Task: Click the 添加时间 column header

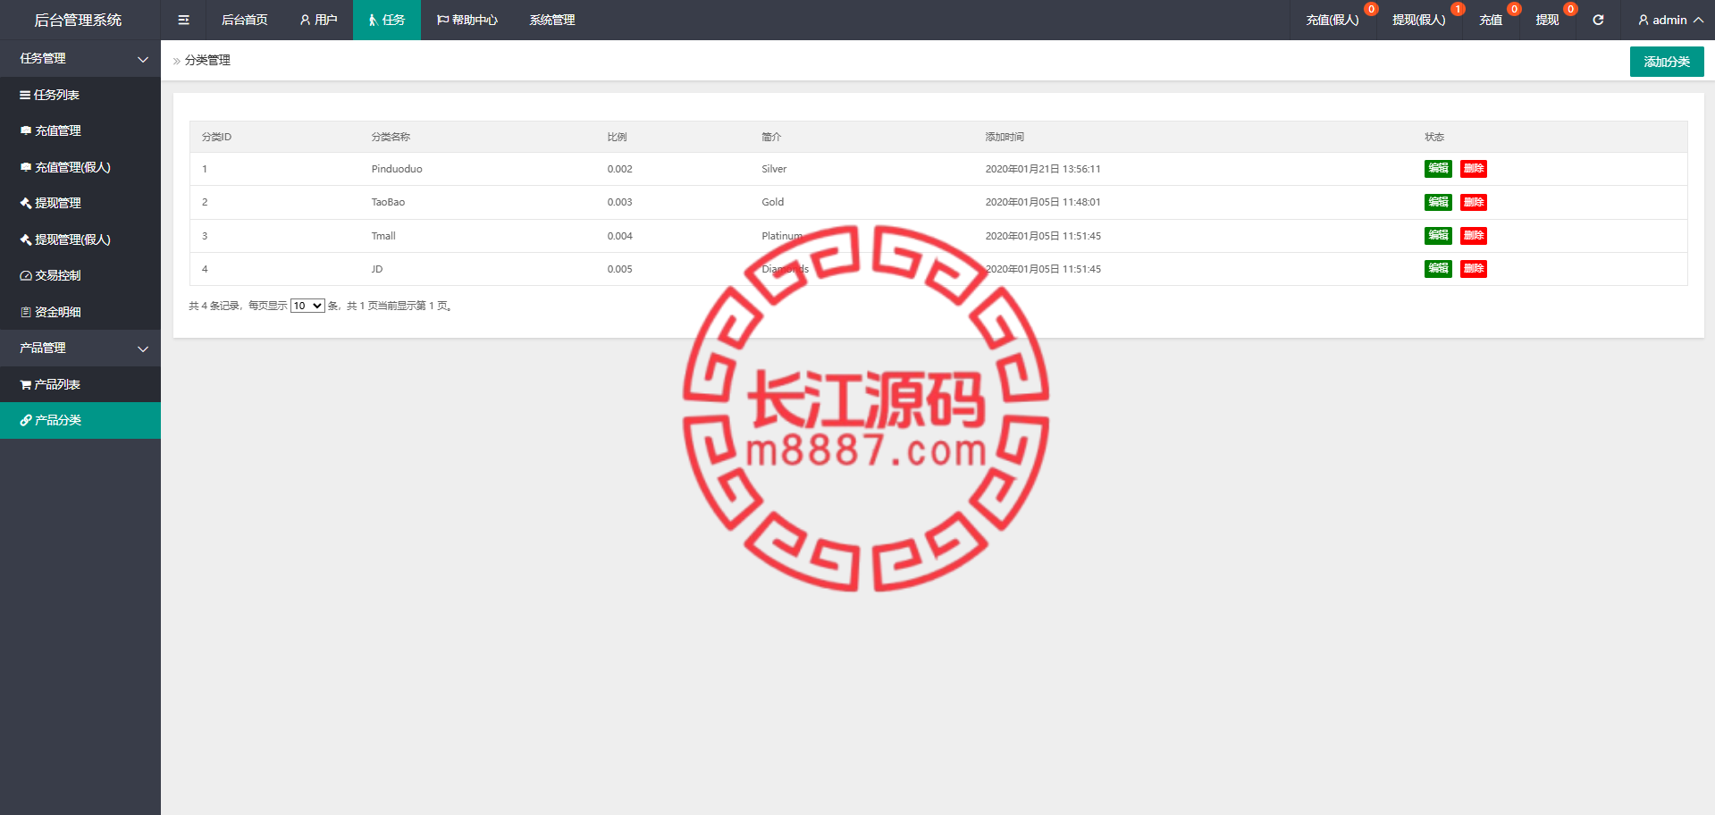Action: [x=1005, y=137]
